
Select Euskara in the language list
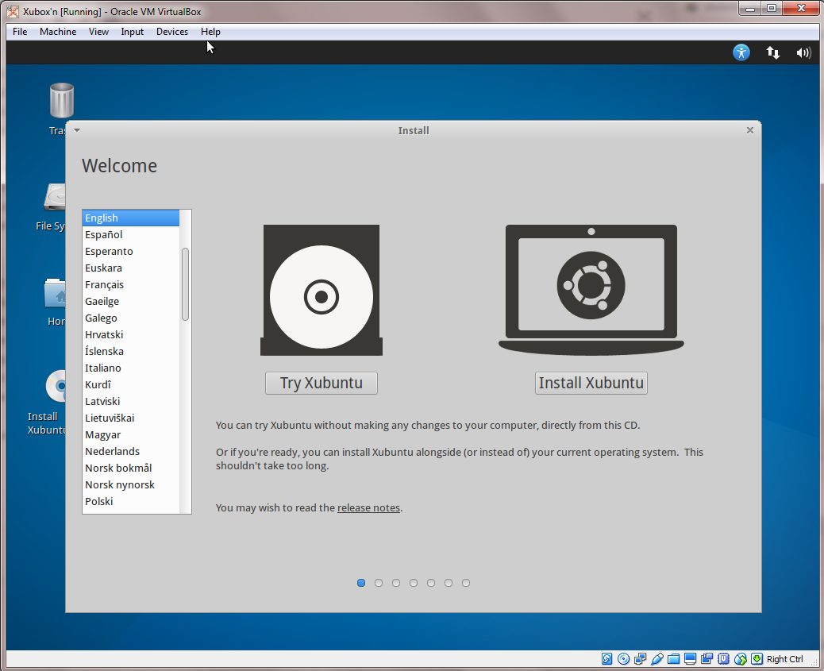coord(131,268)
